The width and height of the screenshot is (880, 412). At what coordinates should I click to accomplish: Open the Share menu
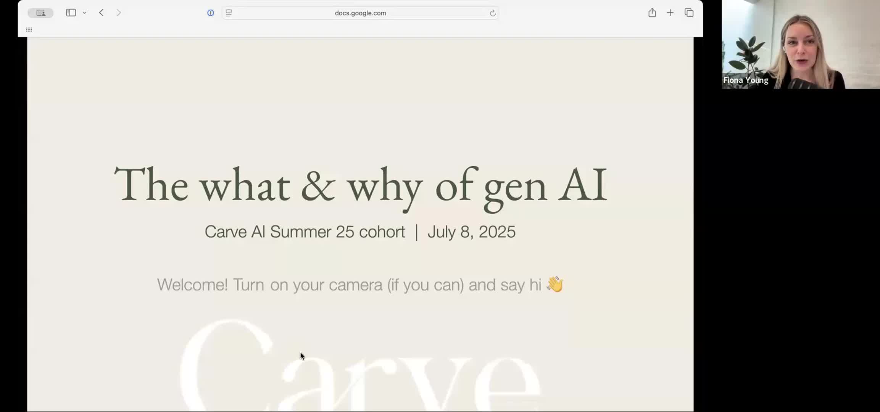(x=652, y=13)
